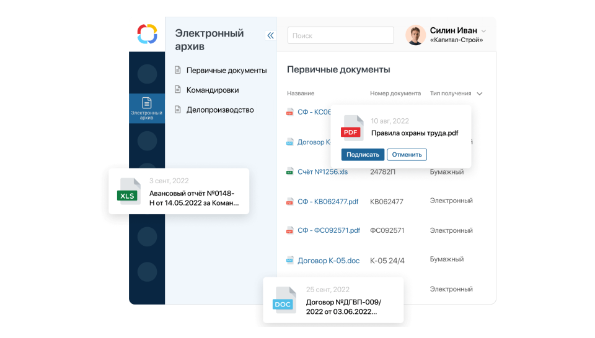Click the Счёт №1256.xls file icon

click(289, 171)
